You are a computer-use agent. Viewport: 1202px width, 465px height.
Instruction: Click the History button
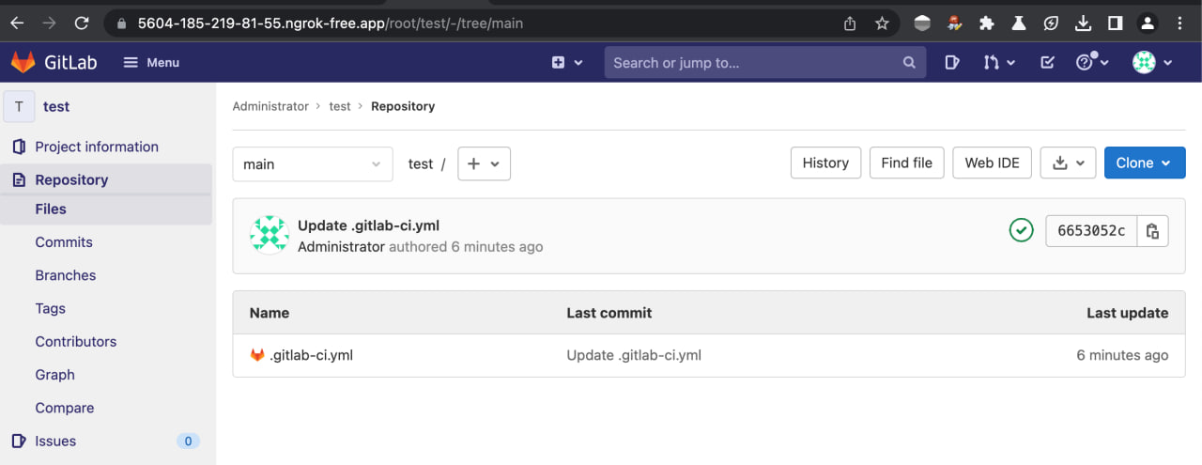coord(825,163)
